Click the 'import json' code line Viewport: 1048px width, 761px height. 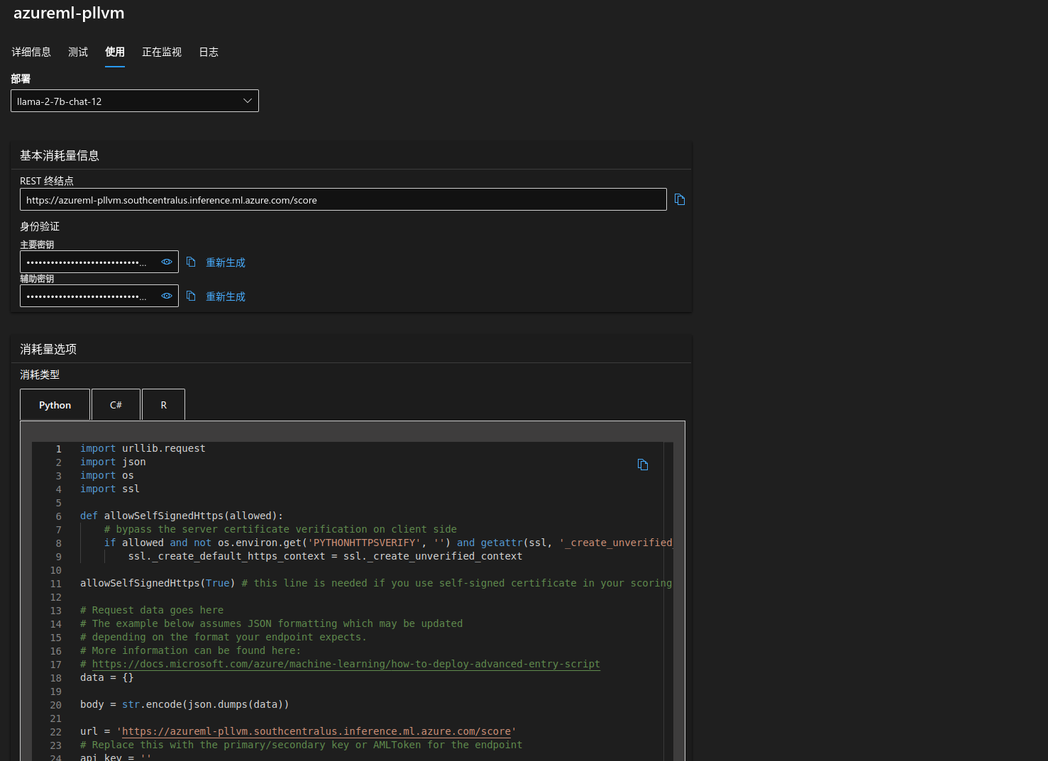click(113, 462)
